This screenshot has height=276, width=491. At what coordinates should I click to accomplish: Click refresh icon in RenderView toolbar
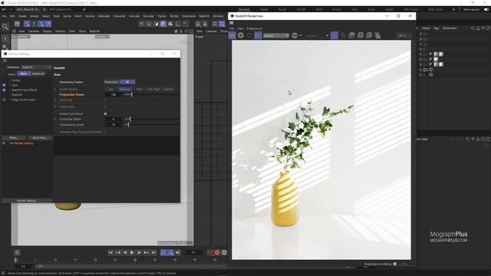coord(249,35)
